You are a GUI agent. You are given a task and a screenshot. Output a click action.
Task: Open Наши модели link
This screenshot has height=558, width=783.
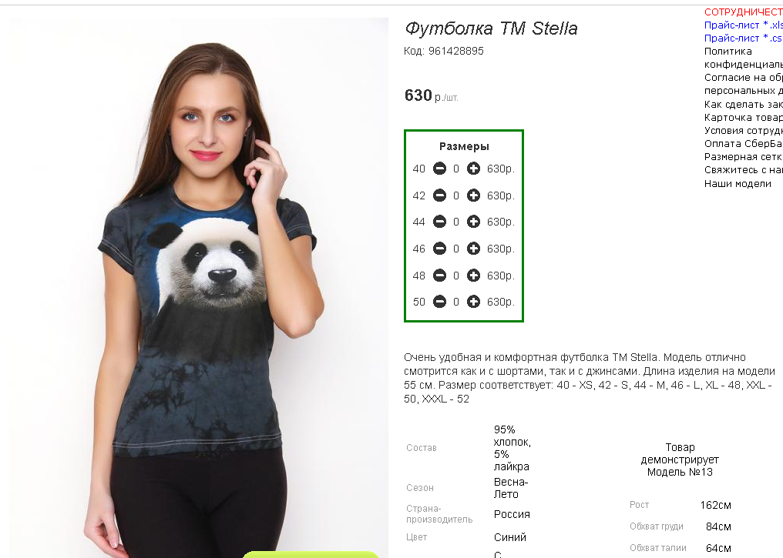(738, 183)
